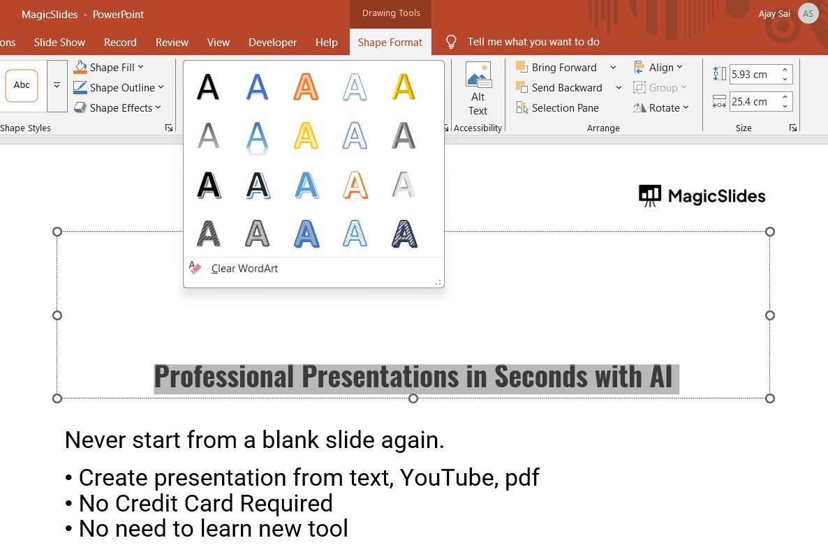This screenshot has height=545, width=828.
Task: Apply the bold black shadow WordArt style
Action: click(x=208, y=185)
